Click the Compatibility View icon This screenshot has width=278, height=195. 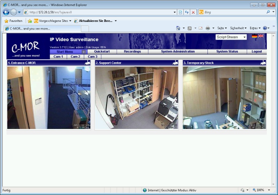(x=180, y=12)
